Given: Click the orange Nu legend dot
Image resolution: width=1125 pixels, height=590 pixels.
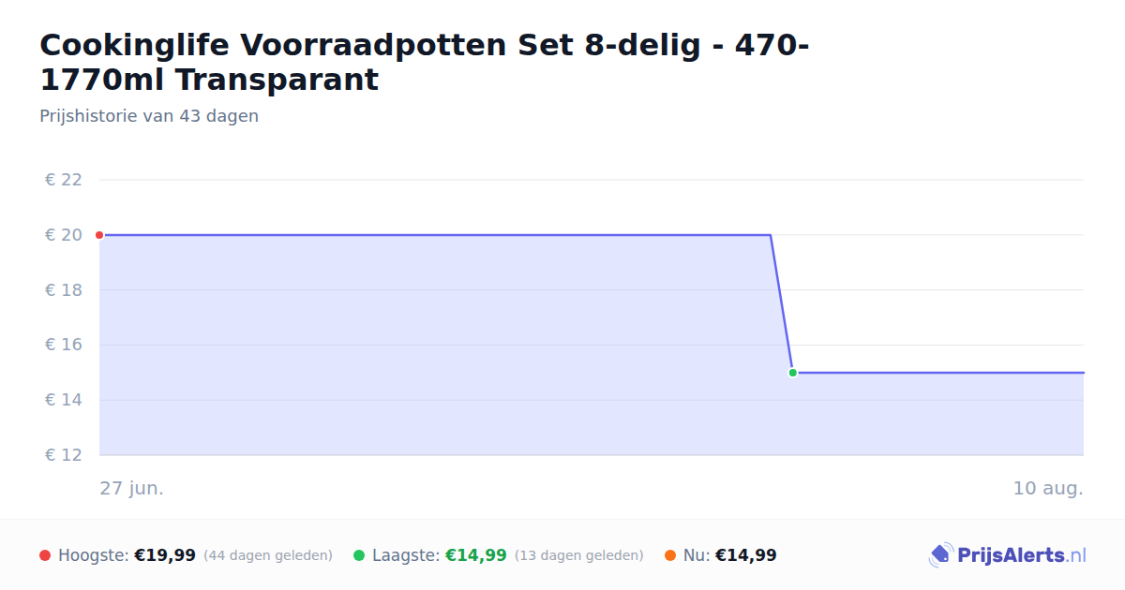Looking at the screenshot, I should [670, 555].
